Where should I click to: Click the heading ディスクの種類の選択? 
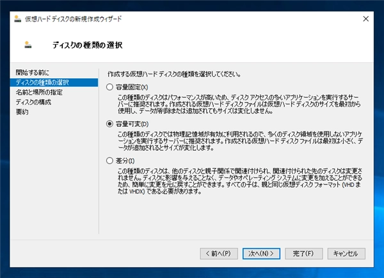coord(88,45)
